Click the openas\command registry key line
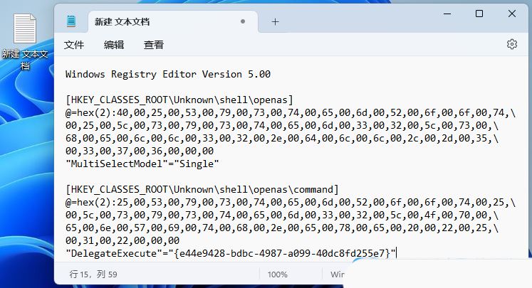Image resolution: width=532 pixels, height=288 pixels. (x=202, y=189)
